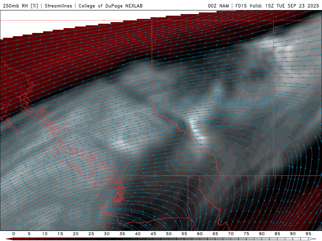Click the 30 value on the color scale
322x241 pixels.
(x=107, y=234)
